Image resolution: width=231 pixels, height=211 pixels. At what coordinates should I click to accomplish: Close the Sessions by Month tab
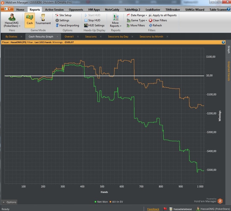(x=167, y=37)
